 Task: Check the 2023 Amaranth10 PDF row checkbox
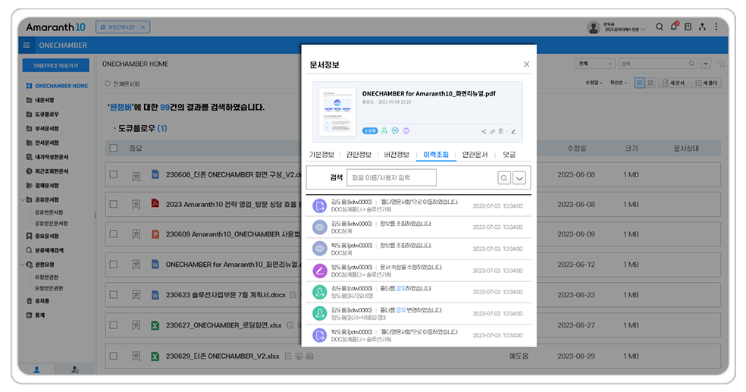[x=113, y=204]
